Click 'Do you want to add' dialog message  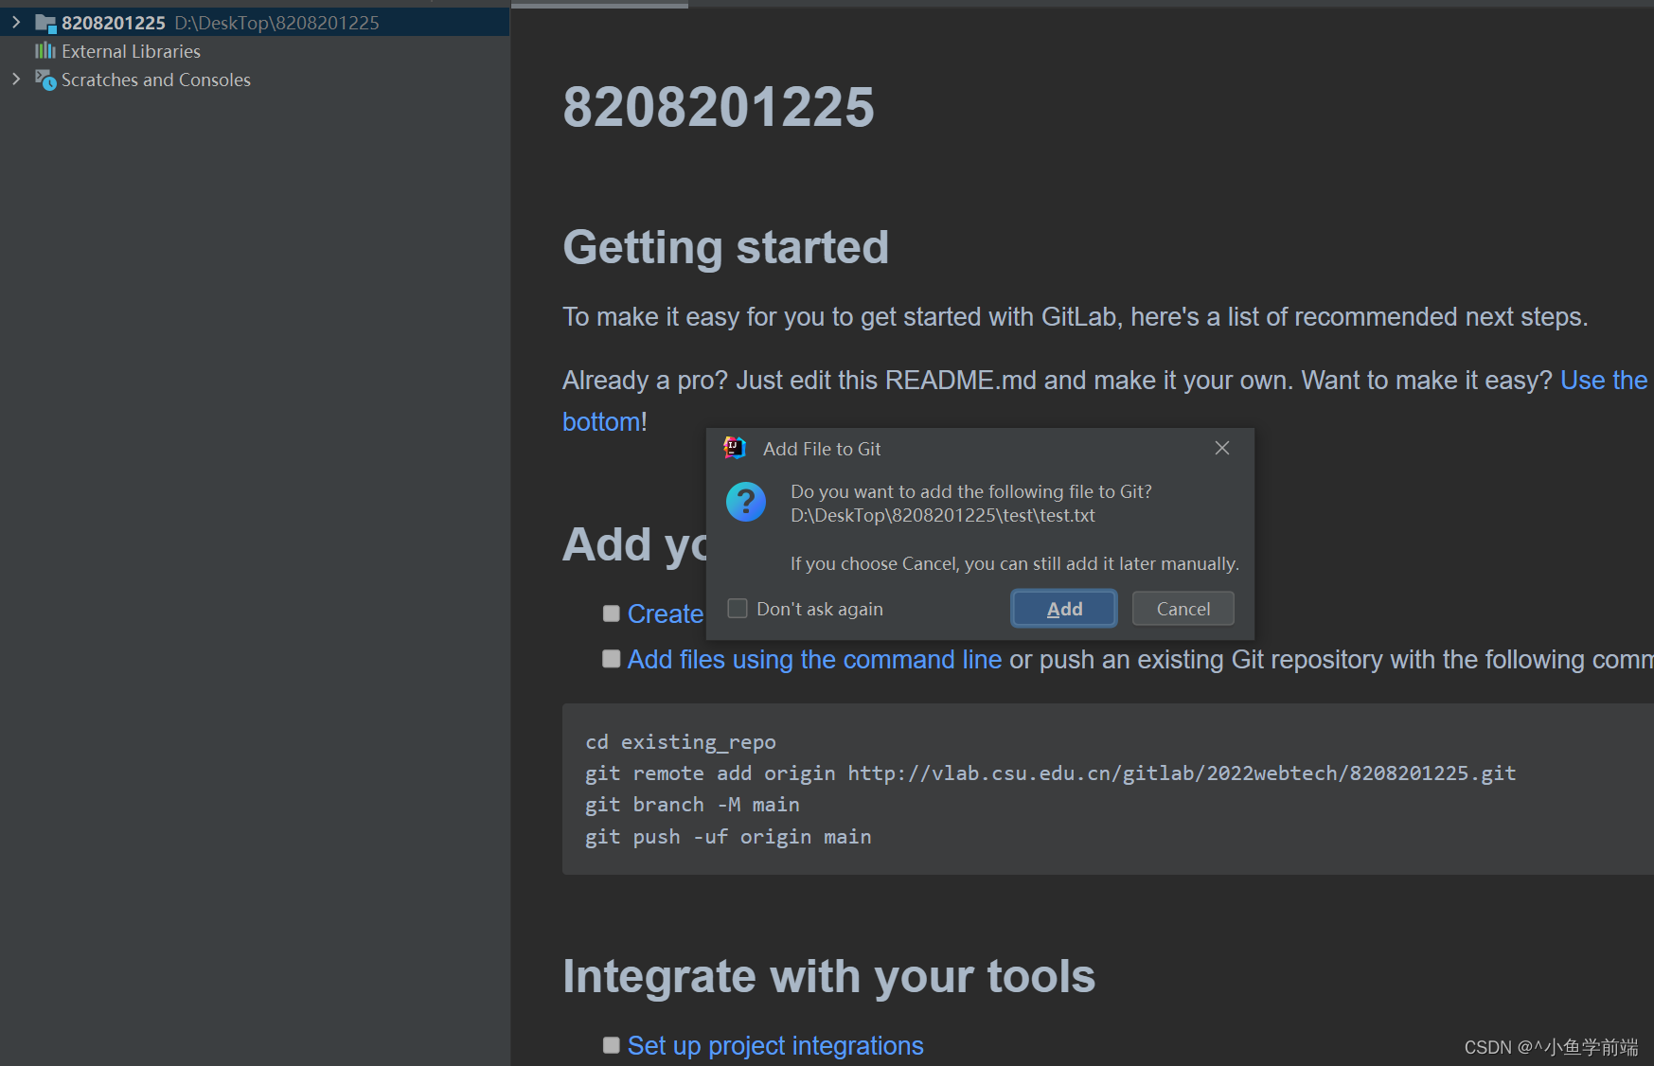971,491
